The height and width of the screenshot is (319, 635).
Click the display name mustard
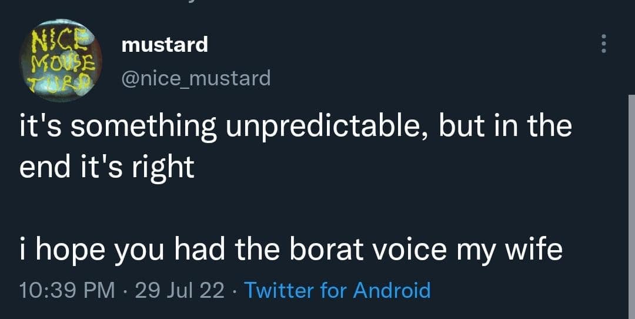pyautogui.click(x=165, y=44)
